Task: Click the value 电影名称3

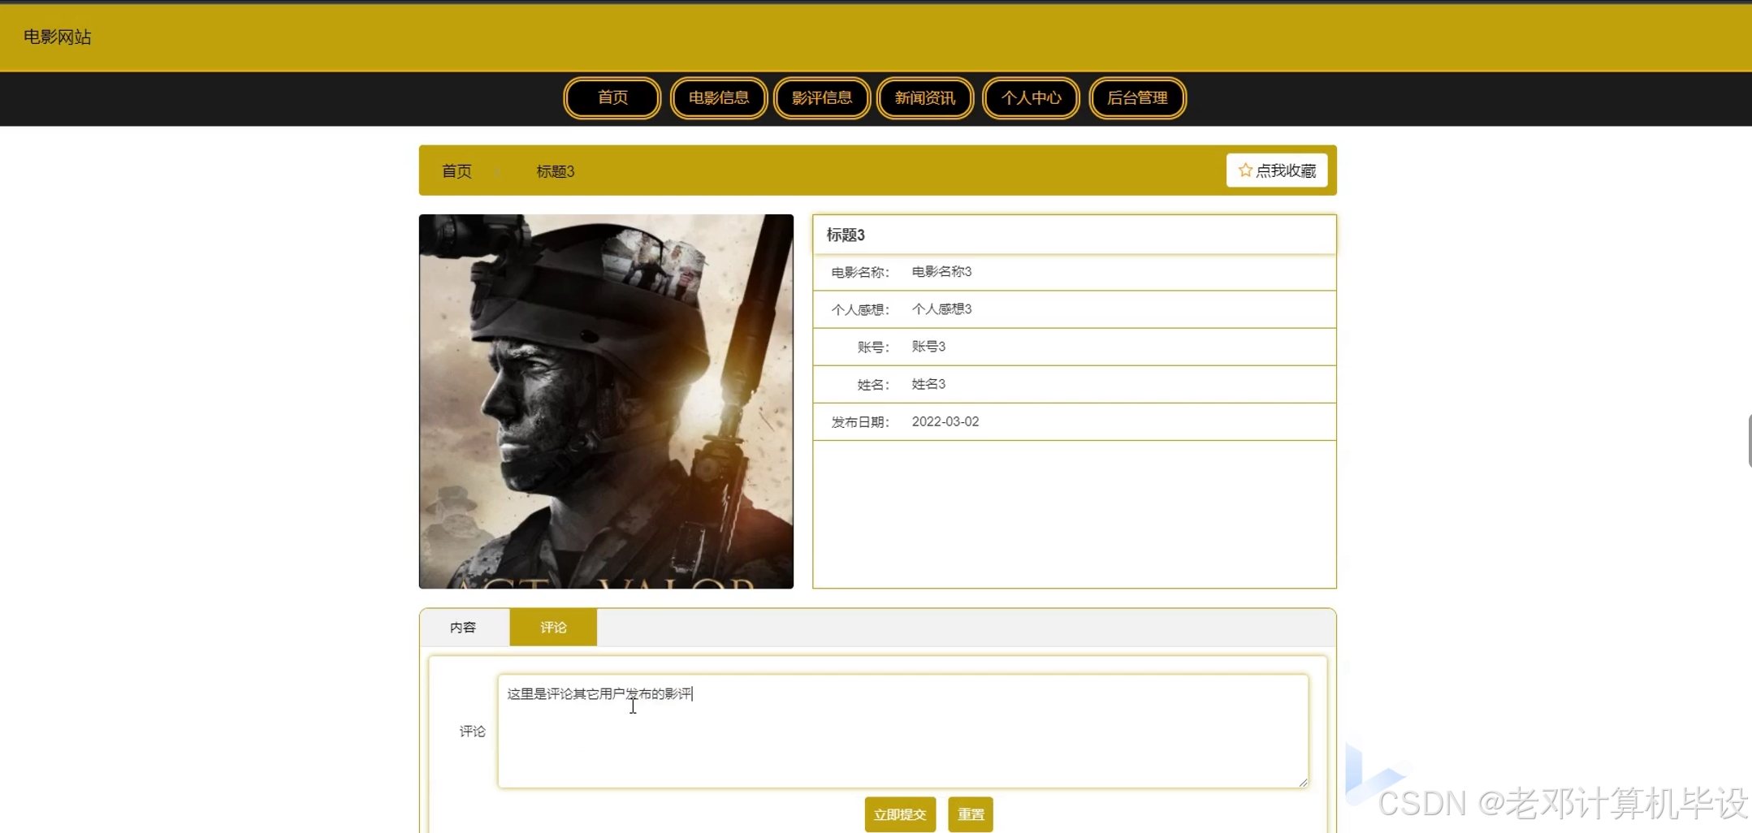Action: tap(941, 271)
